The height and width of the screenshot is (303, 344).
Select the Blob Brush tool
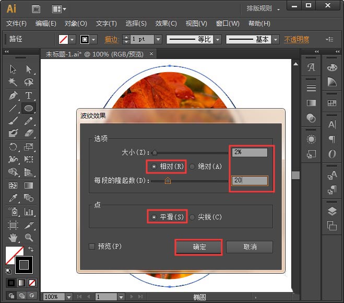tap(13, 133)
